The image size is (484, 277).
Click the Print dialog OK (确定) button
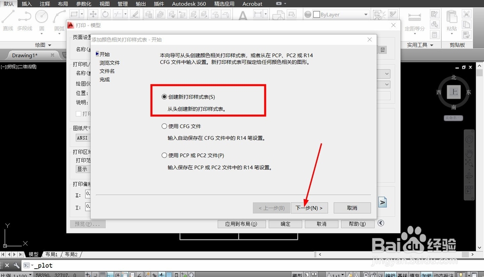coord(285,224)
